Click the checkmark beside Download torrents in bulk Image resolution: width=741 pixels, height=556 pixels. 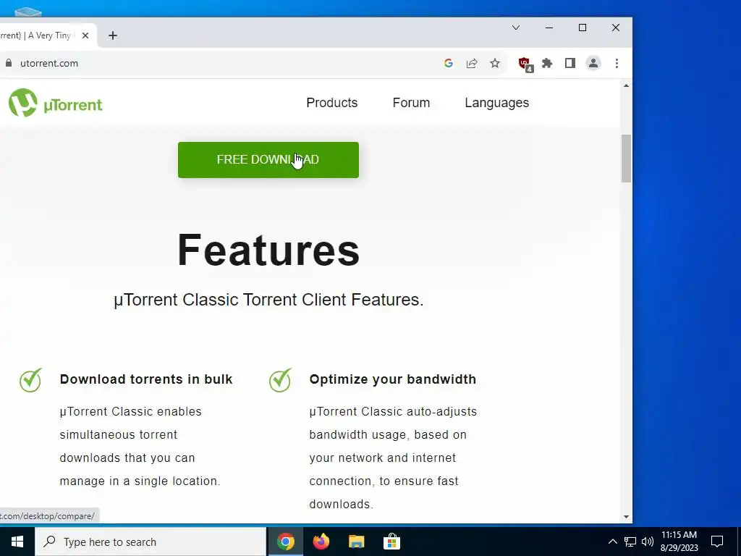30,380
